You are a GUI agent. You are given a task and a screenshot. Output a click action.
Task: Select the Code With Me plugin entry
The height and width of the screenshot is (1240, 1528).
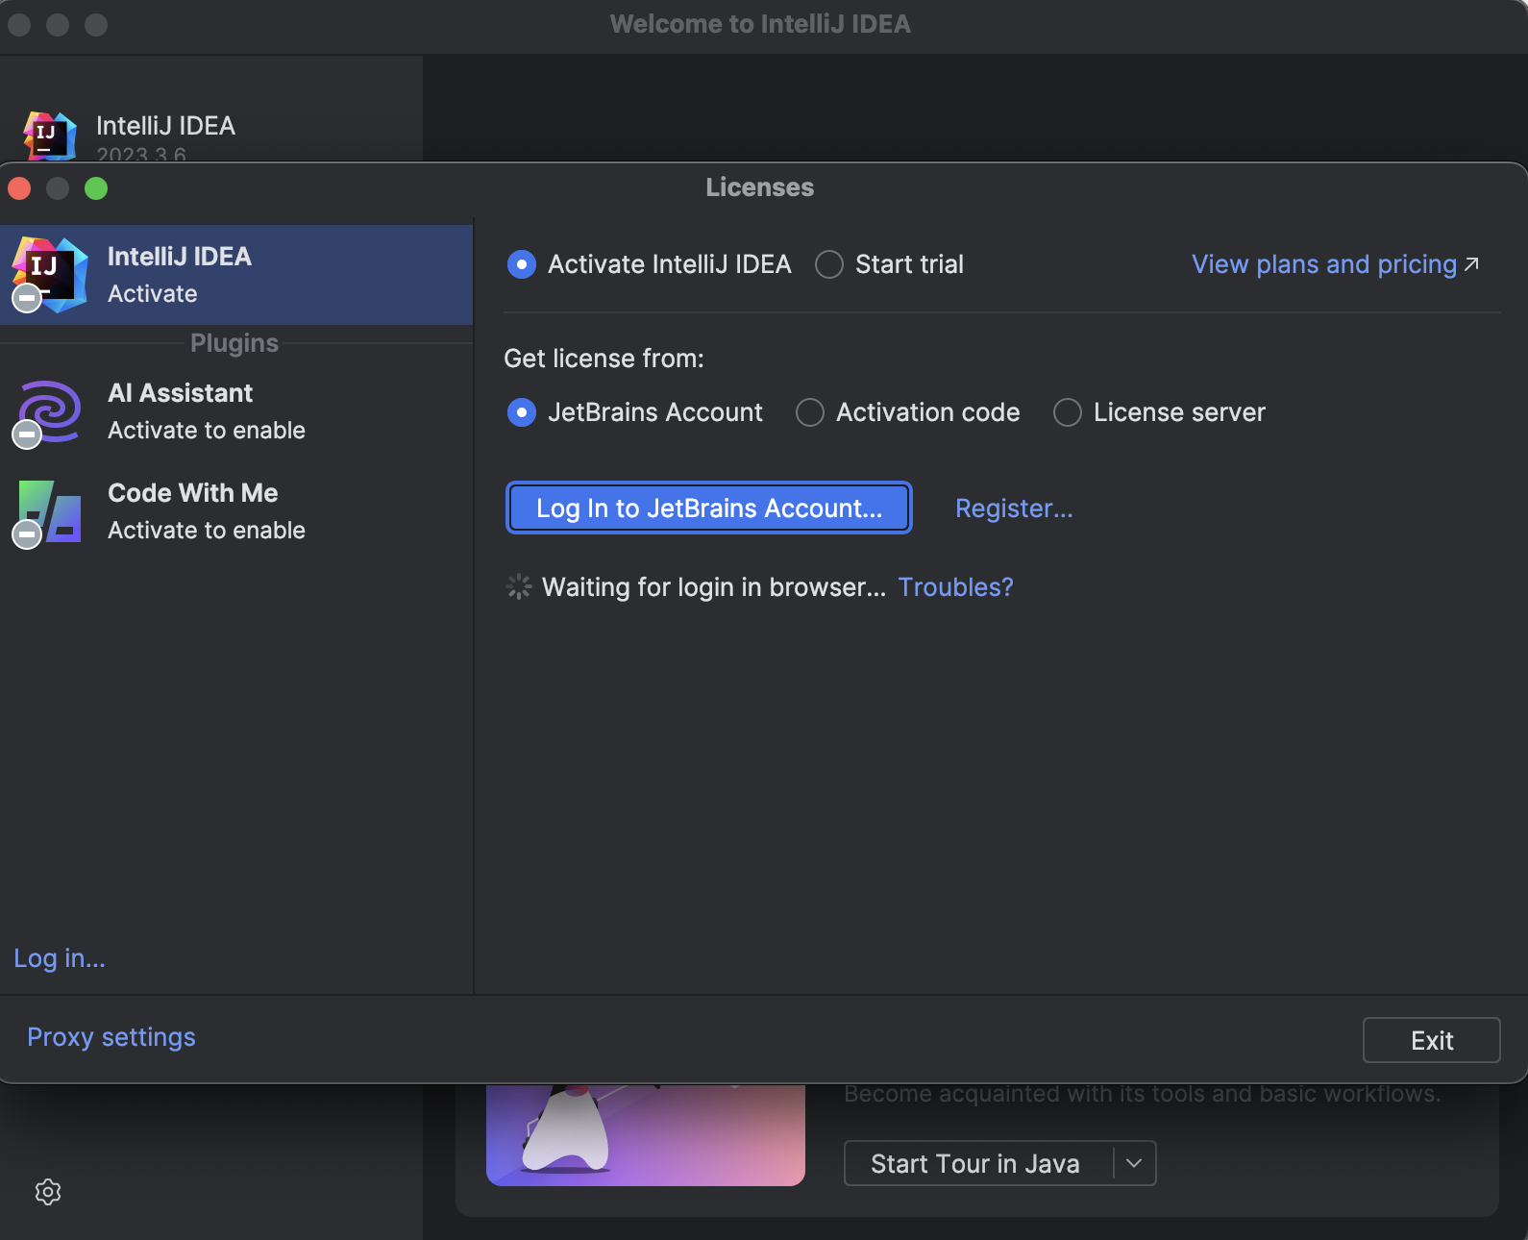[x=236, y=511]
